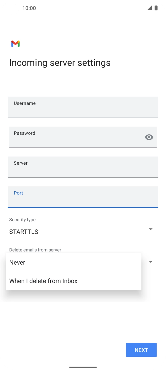Tap the dropdown arrow next to STARTTLS

click(x=150, y=229)
